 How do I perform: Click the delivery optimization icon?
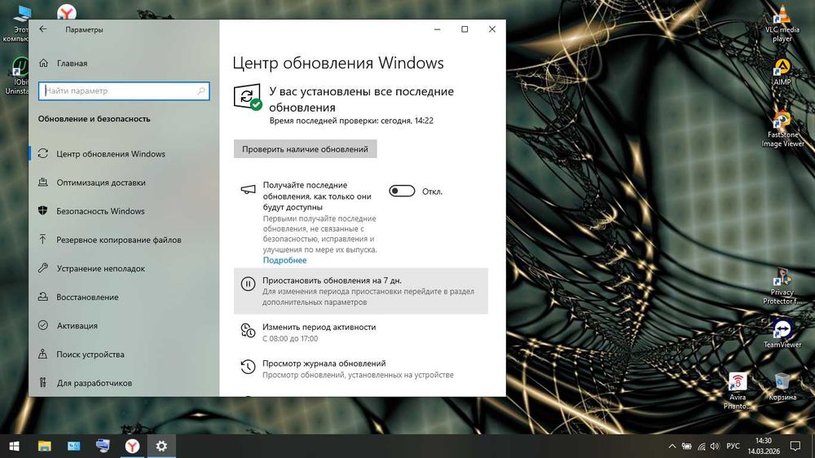pos(42,182)
